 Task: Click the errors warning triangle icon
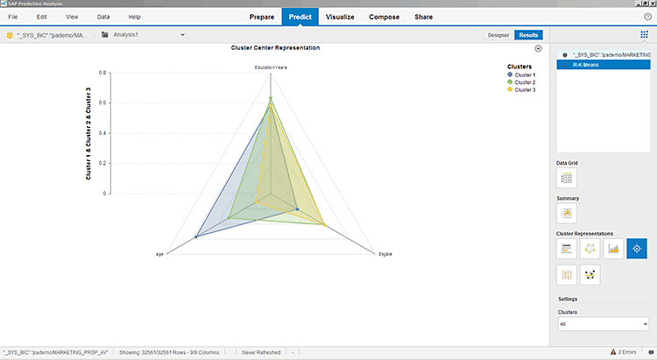point(613,352)
